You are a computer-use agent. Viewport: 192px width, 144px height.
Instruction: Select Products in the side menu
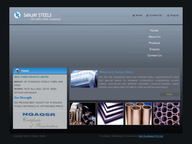tap(154, 43)
